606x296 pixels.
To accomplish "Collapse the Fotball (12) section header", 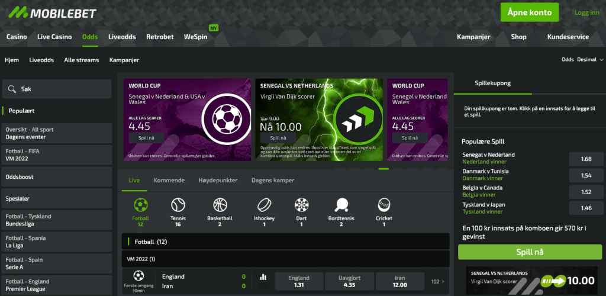I will click(x=286, y=242).
